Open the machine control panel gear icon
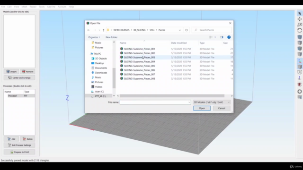This screenshot has width=303, height=170. [300, 92]
